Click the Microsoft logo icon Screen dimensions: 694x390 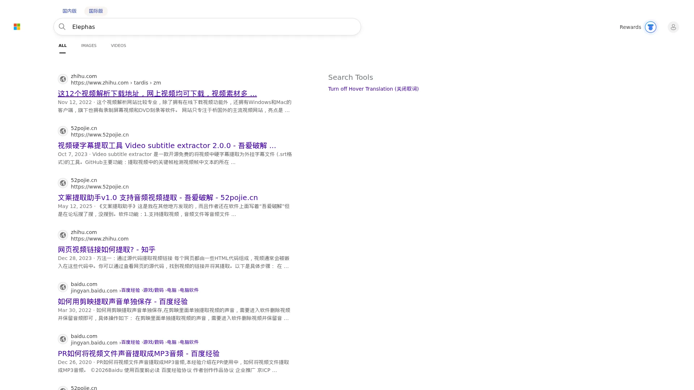pos(17,27)
